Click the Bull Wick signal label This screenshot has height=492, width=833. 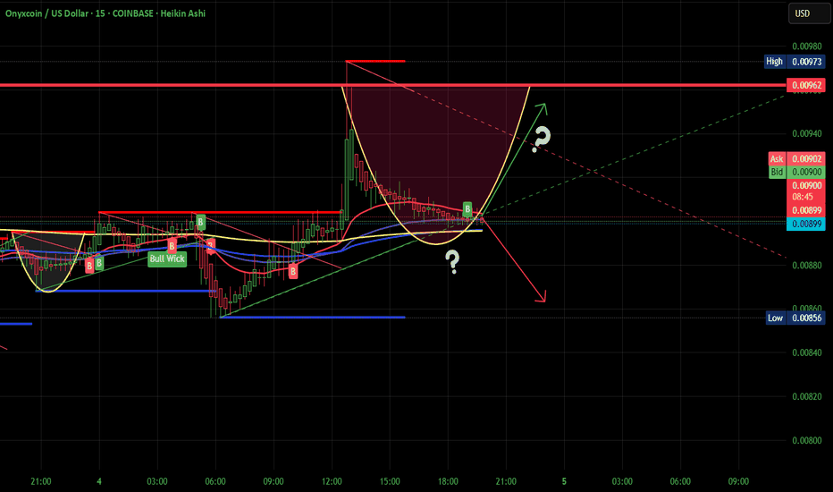pyautogui.click(x=167, y=259)
